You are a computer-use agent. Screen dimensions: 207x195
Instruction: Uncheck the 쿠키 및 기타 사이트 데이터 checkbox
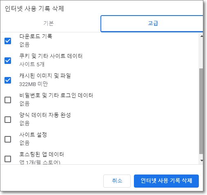pyautogui.click(x=8, y=61)
